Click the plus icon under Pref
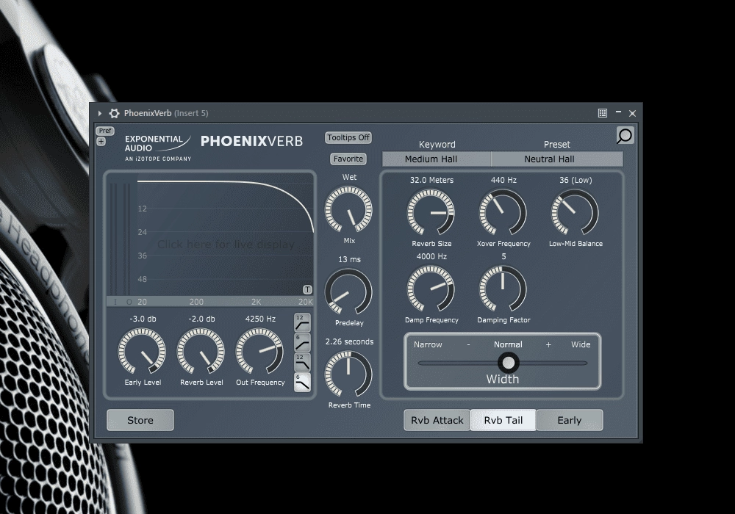This screenshot has width=735, height=514. (101, 142)
